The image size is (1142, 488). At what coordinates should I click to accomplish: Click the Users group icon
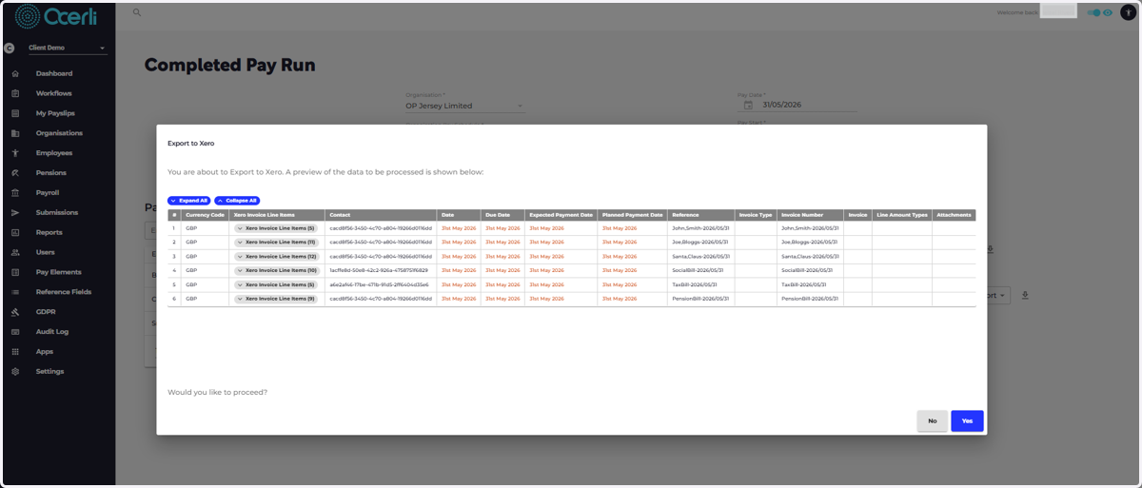click(15, 252)
